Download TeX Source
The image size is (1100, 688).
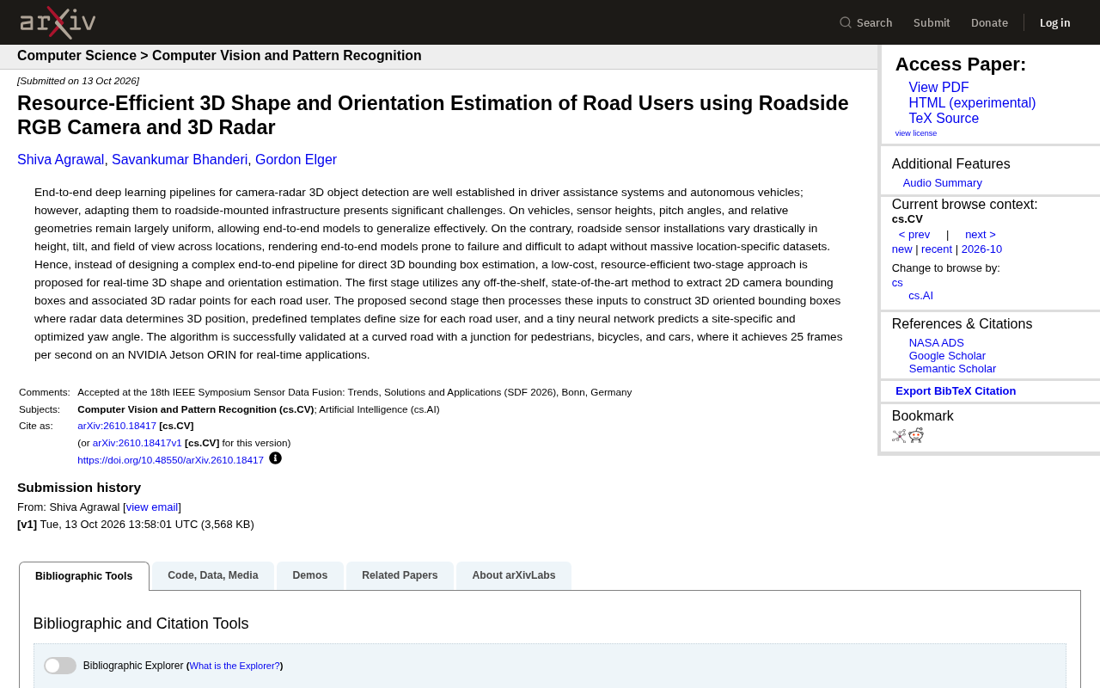(944, 119)
